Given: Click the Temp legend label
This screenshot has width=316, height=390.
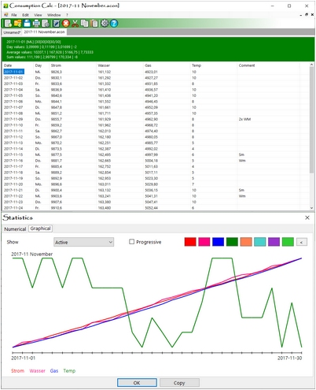Looking at the screenshot, I should pos(69,370).
